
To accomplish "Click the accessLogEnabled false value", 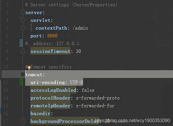I will 88,90.
